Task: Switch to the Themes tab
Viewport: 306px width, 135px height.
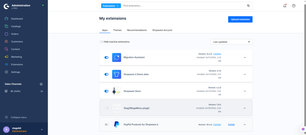Action: [x=117, y=30]
